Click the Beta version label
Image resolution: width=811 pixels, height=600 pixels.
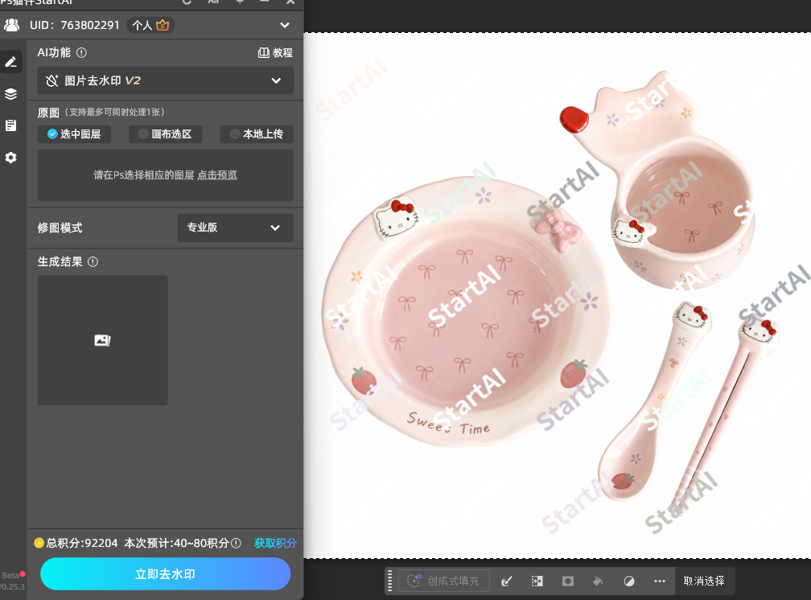click(x=10, y=575)
